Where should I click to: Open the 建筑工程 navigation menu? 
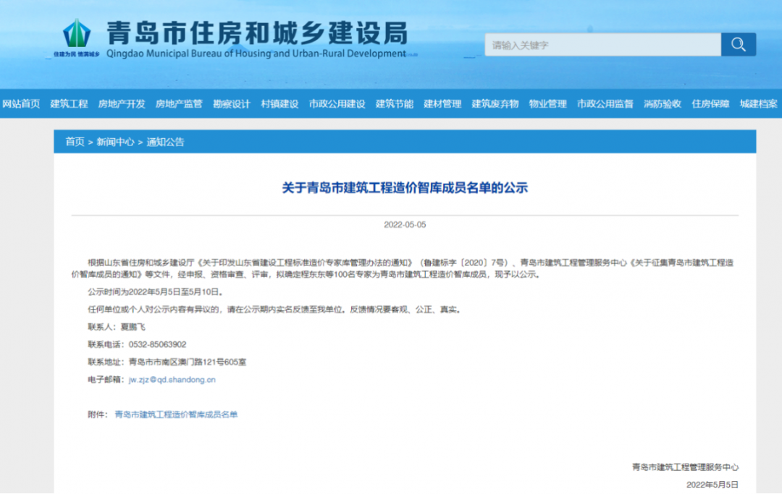[x=68, y=103]
